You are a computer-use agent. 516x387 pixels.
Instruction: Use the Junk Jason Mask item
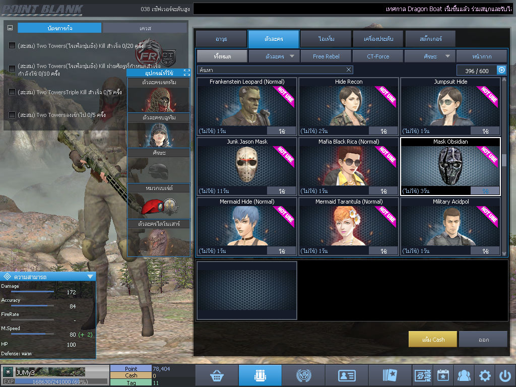282,191
